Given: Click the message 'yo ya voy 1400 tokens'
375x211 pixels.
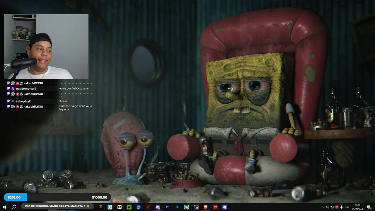Looking at the screenshot, I should (74, 89).
